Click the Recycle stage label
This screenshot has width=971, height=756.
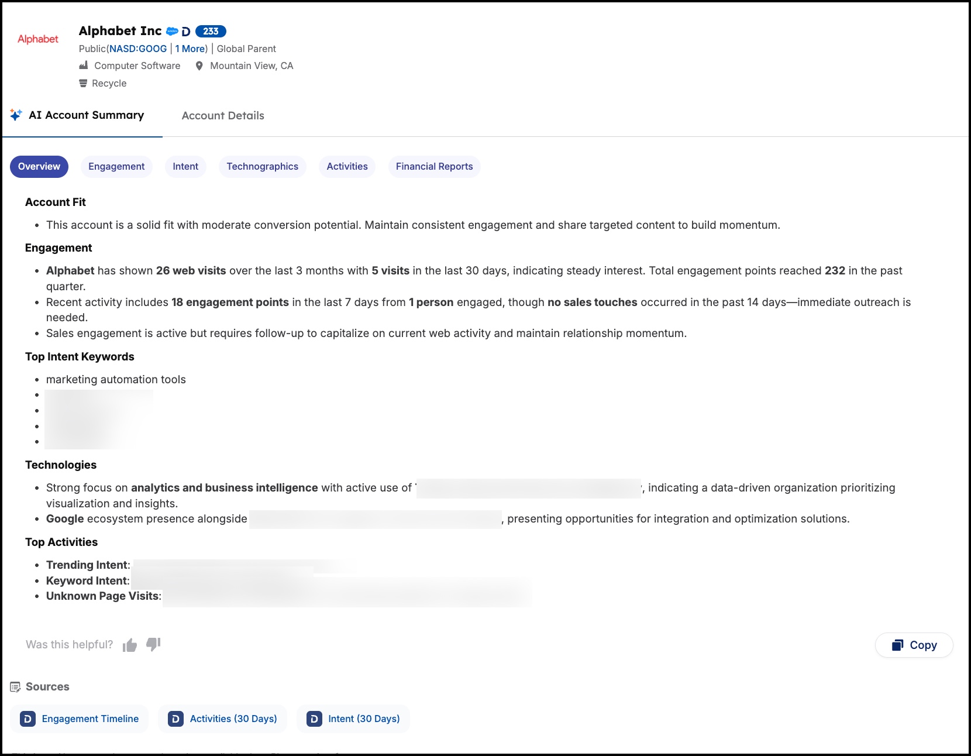click(109, 83)
